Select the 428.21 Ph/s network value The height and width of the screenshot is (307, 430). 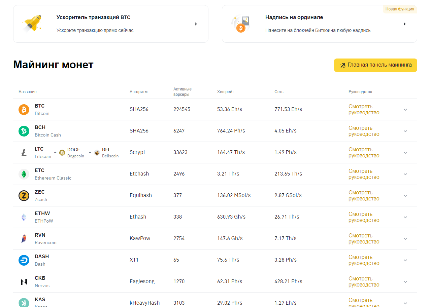point(288,281)
